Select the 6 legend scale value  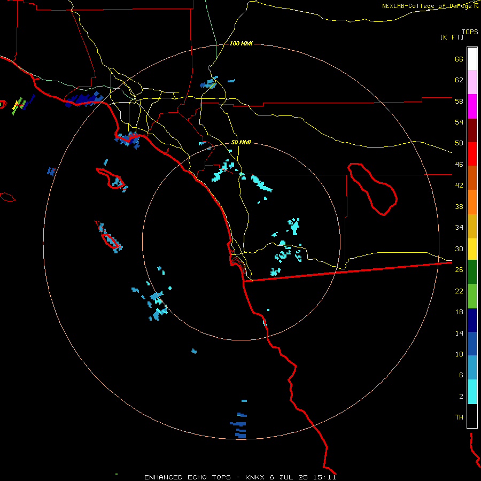(x=461, y=375)
